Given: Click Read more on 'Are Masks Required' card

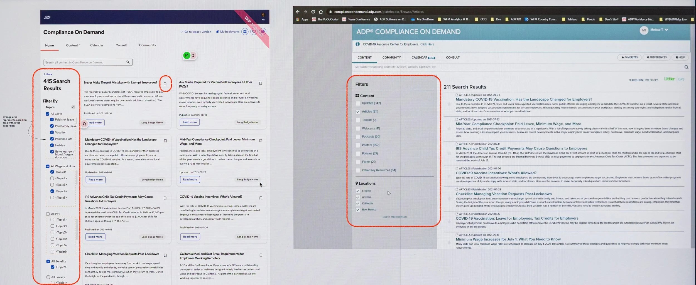Looking at the screenshot, I should pyautogui.click(x=190, y=122).
